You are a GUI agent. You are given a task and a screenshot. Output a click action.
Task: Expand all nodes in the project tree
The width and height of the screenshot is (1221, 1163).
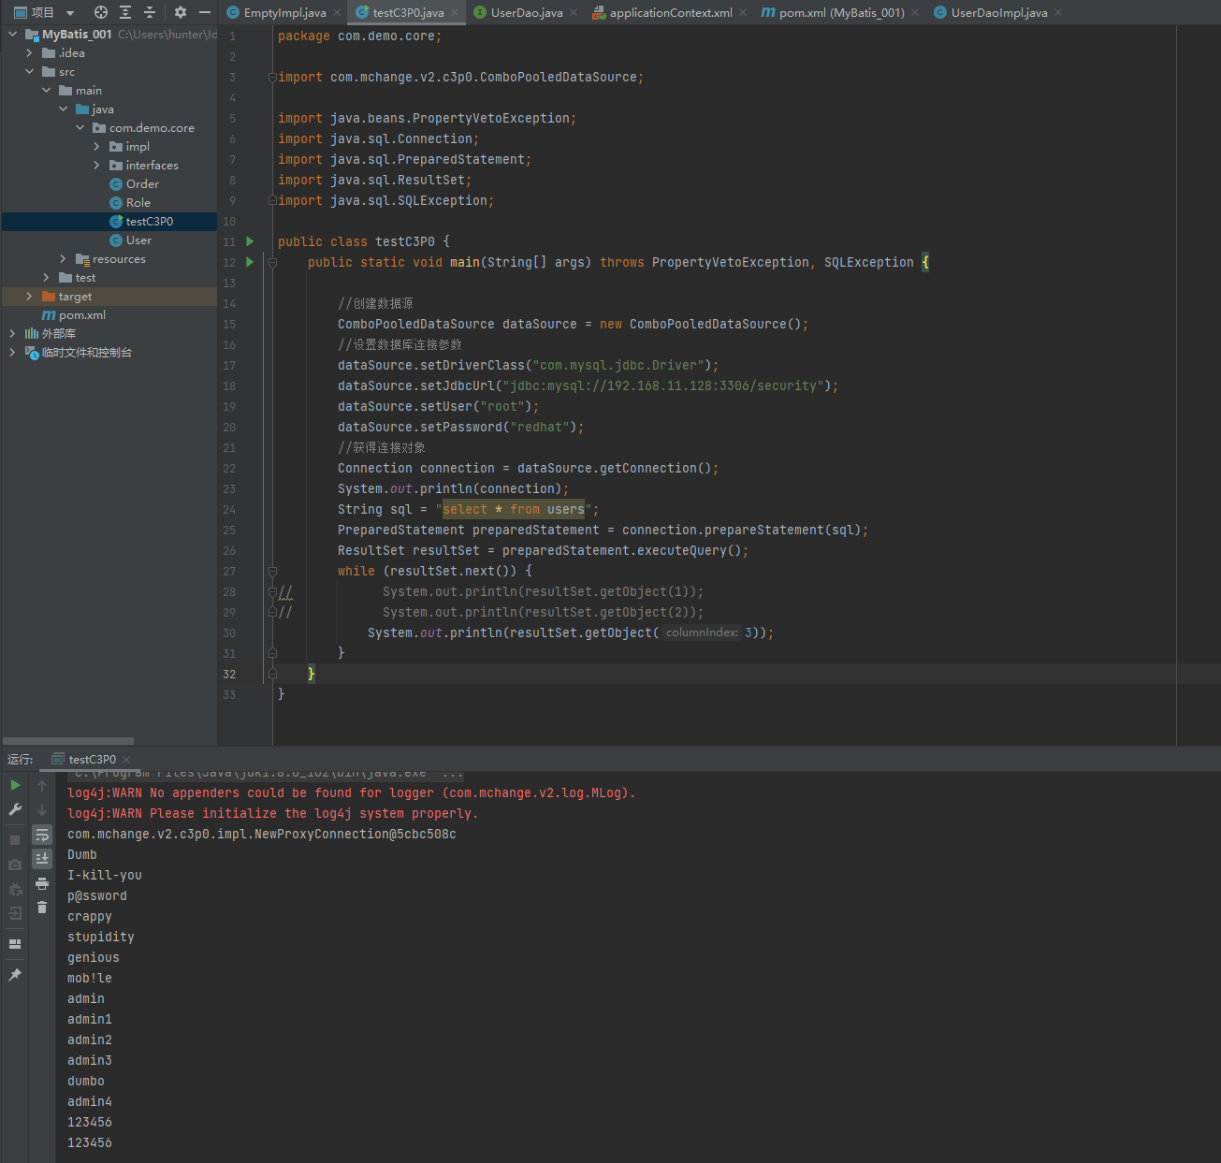(125, 12)
